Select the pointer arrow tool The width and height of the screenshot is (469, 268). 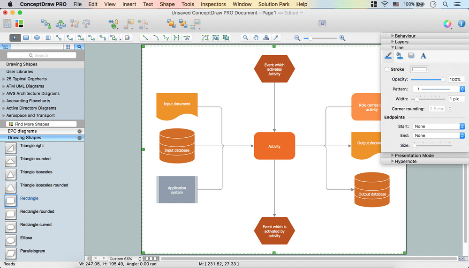click(x=15, y=38)
